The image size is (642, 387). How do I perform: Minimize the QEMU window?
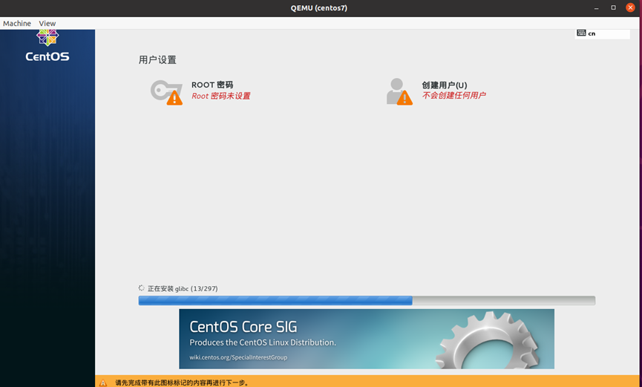(597, 7)
